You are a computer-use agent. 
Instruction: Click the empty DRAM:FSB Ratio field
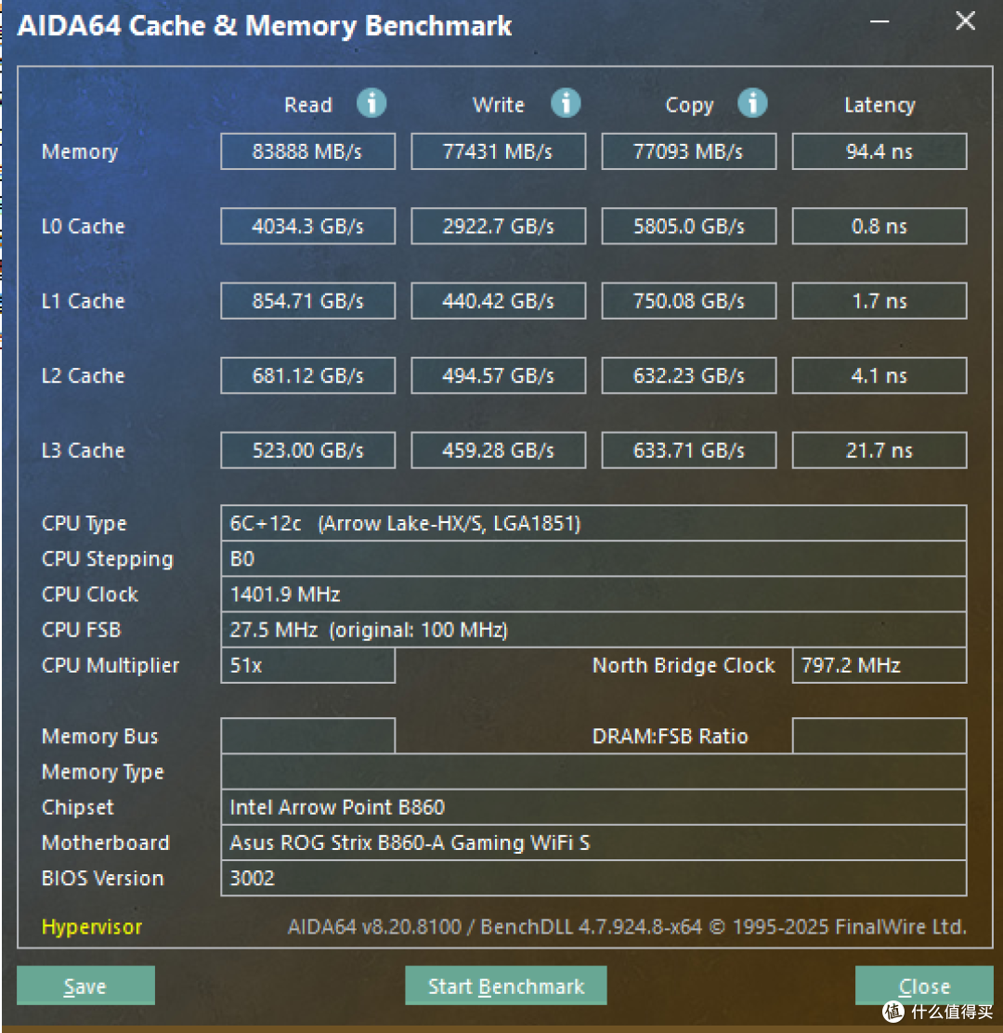point(879,736)
